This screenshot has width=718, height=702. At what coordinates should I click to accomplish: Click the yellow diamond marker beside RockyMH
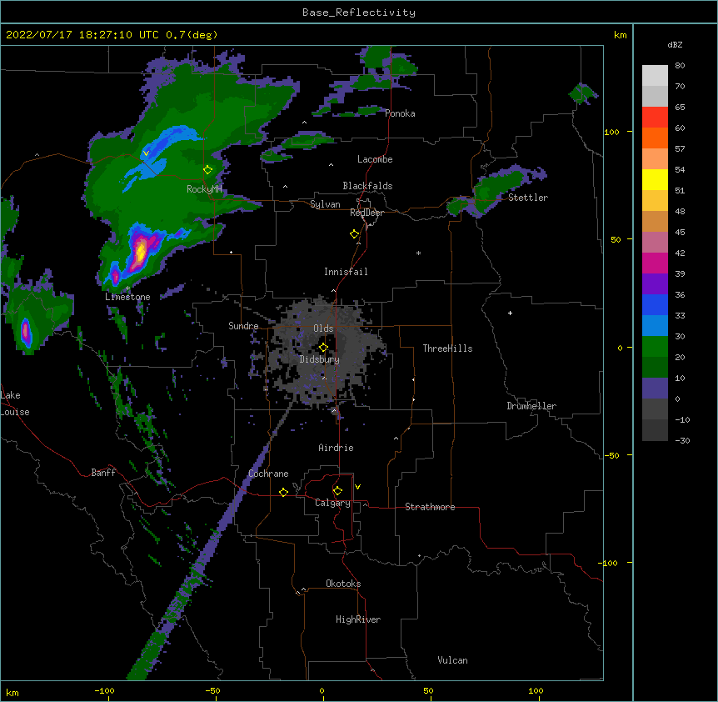click(208, 170)
